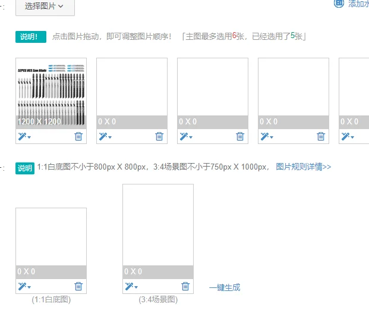
Task: Click the (3:4场景图) caption text
Action: click(x=158, y=300)
